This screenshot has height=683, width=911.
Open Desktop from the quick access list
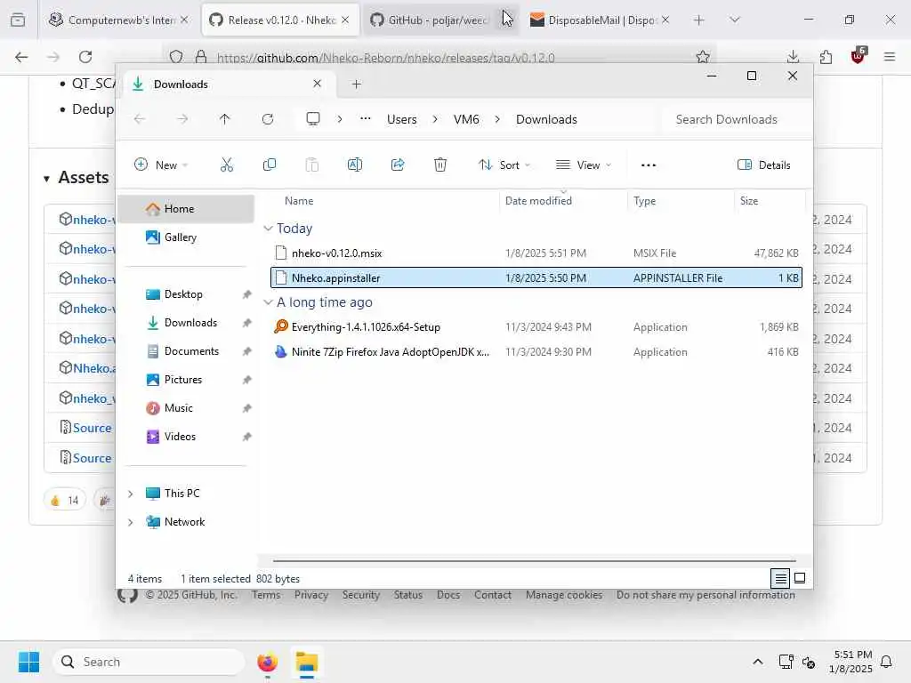(x=186, y=293)
